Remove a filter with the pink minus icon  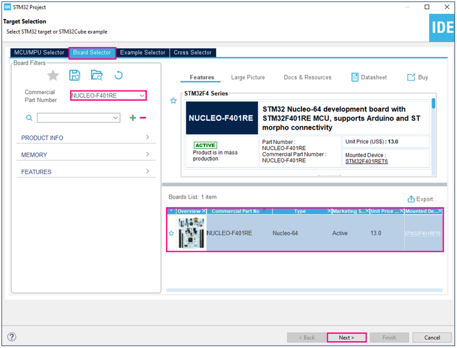(143, 118)
